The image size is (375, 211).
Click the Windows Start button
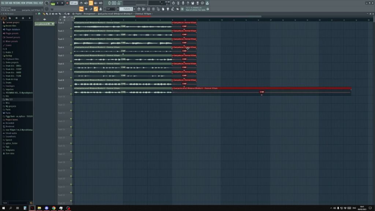[3, 208]
